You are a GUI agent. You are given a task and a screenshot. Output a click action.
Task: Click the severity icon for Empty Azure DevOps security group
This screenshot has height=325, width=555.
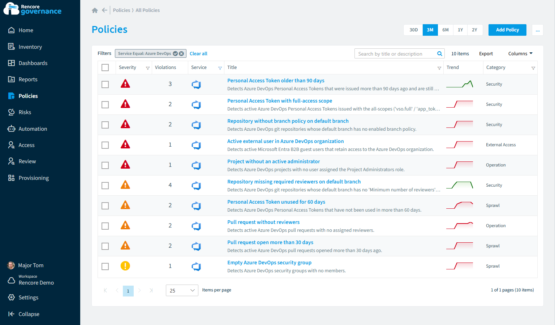click(x=125, y=266)
